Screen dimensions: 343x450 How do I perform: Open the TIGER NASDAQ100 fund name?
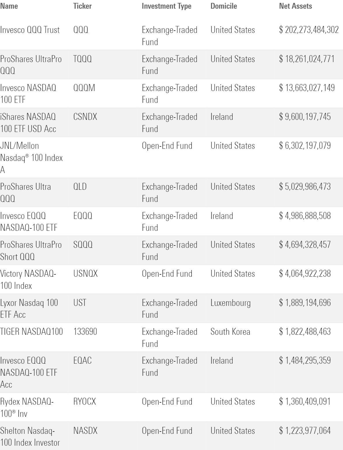[x=31, y=332]
